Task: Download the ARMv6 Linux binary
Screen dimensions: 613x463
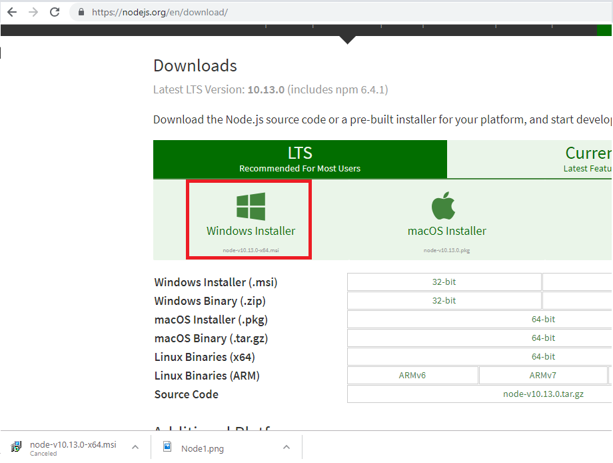Action: [x=412, y=375]
